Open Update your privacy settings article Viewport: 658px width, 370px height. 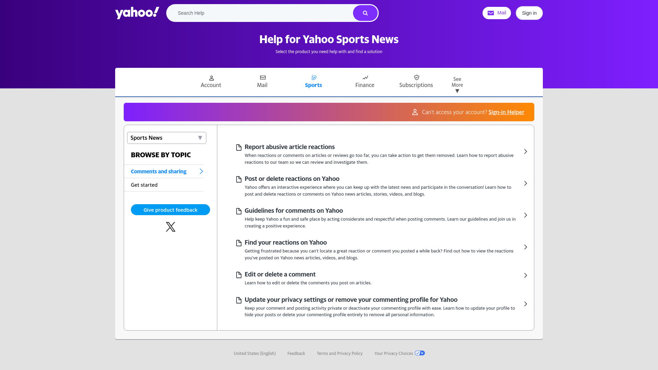tap(351, 299)
